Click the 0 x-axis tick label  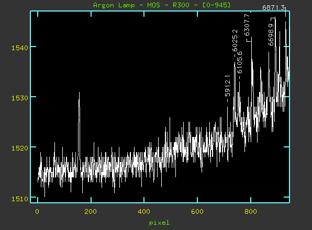click(37, 212)
